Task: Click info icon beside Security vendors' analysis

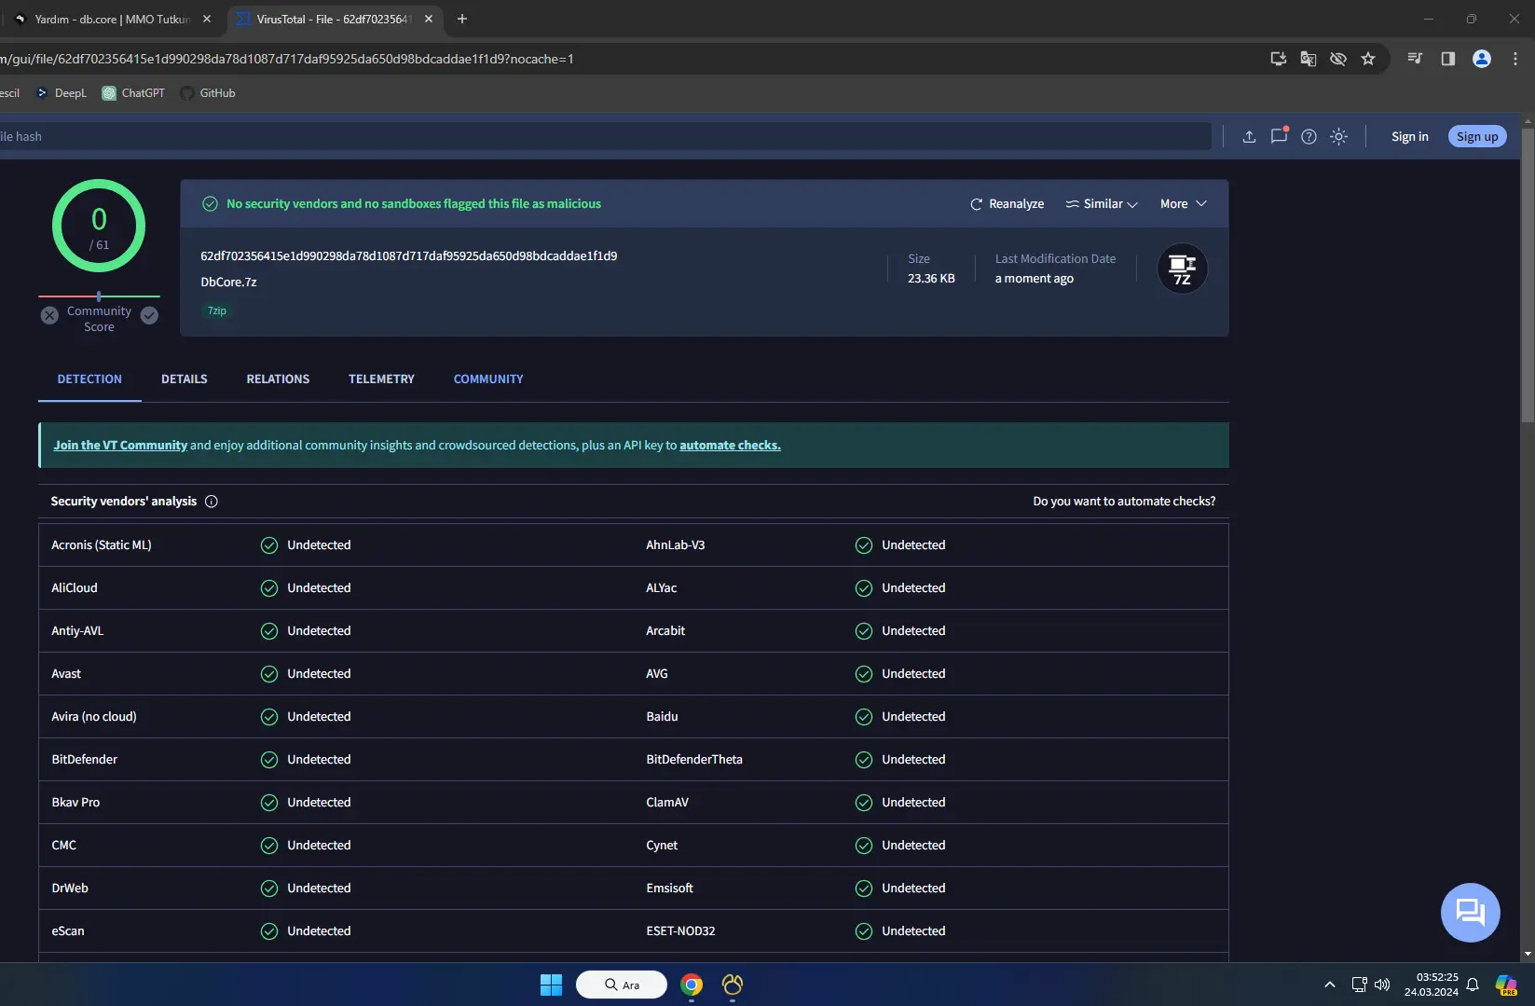Action: coord(212,502)
